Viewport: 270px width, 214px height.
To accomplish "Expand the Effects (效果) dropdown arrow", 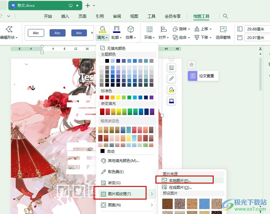I will point(135,38).
